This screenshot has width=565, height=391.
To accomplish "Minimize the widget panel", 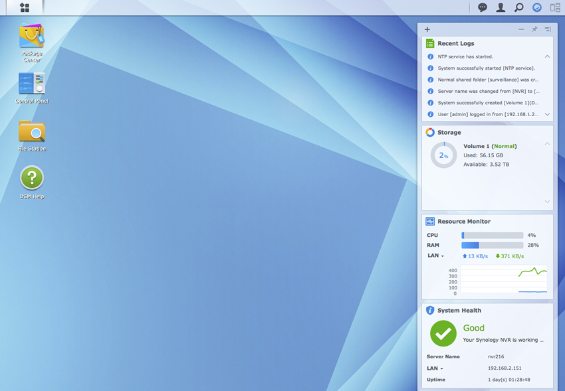I will click(521, 29).
